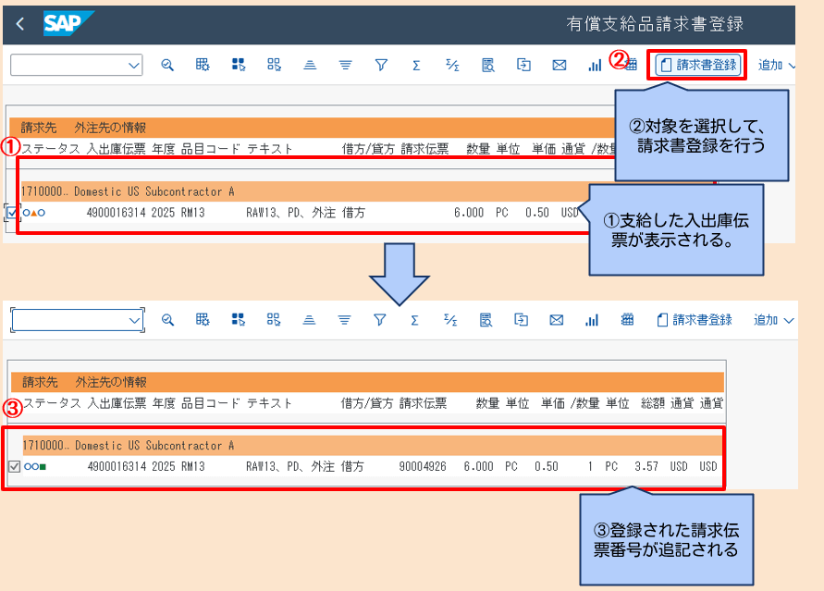Click the subtotals icon in the upper toolbar
This screenshot has width=824, height=591.
(452, 65)
